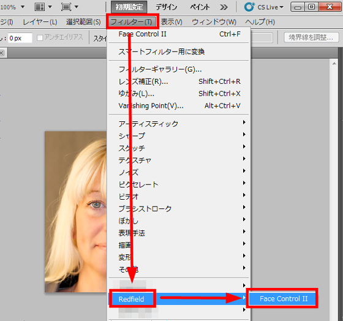Switch to the デザイン workspace
This screenshot has height=321, width=343.
click(166, 7)
